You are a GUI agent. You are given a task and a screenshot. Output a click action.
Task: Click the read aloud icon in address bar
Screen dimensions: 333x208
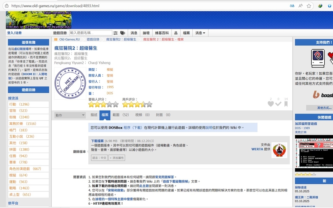tap(300, 6)
